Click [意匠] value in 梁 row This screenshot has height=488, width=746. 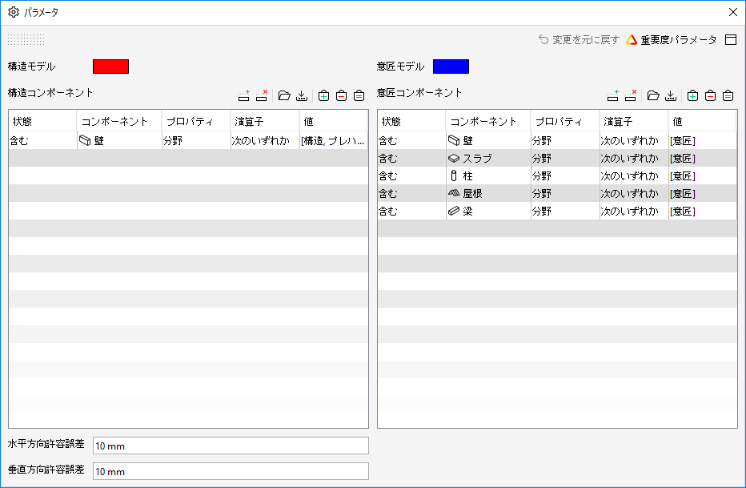(704, 211)
